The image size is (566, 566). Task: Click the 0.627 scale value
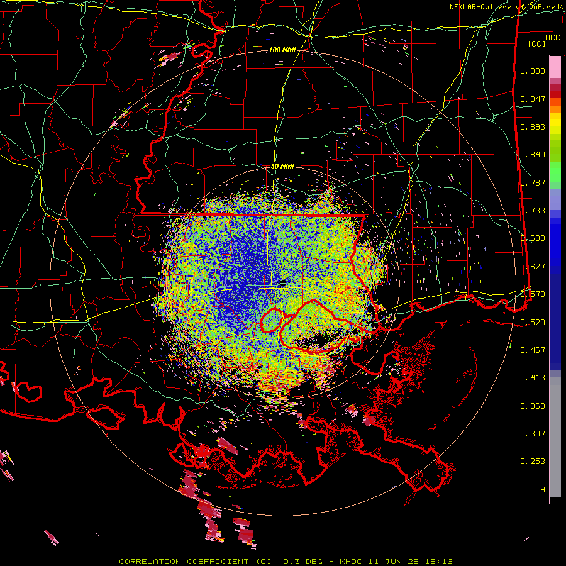click(533, 267)
